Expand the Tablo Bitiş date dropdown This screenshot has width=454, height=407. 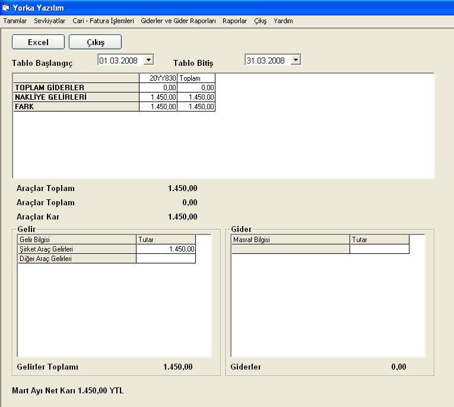pyautogui.click(x=296, y=60)
